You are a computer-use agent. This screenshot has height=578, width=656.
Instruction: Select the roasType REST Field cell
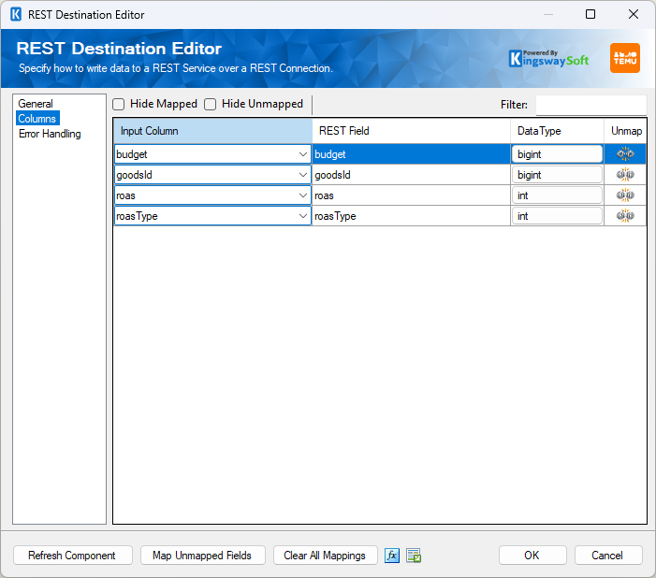[411, 215]
